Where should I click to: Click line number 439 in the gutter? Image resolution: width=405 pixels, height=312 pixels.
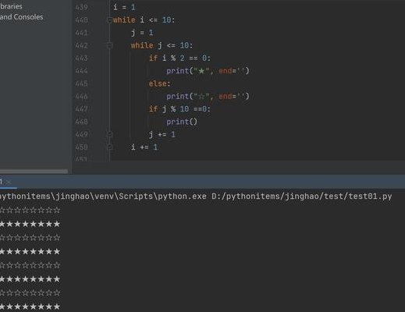(81, 7)
